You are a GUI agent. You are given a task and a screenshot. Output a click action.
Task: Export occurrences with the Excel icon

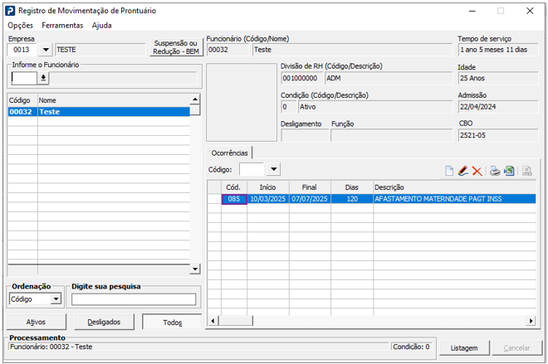509,171
